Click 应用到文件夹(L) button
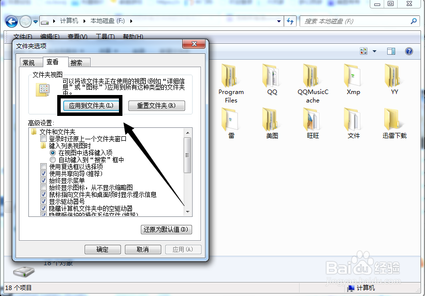Image resolution: width=425 pixels, height=296 pixels. coord(91,105)
